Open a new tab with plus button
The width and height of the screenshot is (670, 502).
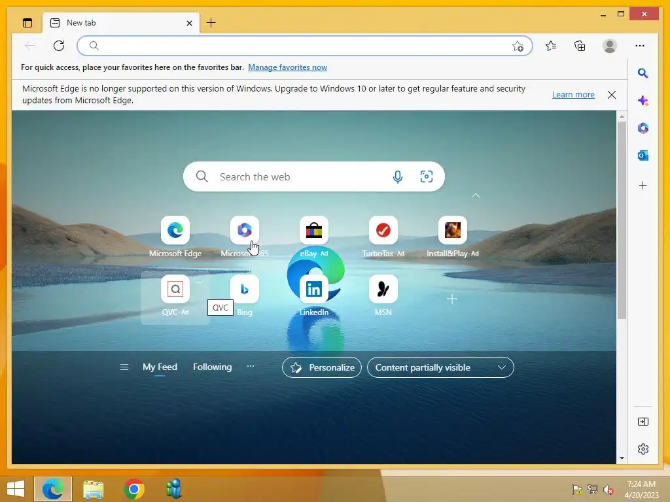tap(211, 23)
